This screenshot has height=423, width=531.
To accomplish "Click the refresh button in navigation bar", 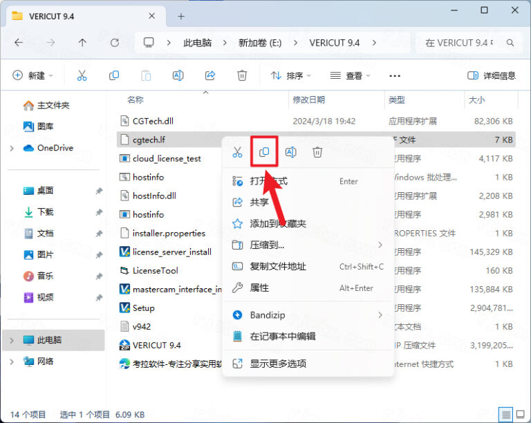I will coord(115,43).
